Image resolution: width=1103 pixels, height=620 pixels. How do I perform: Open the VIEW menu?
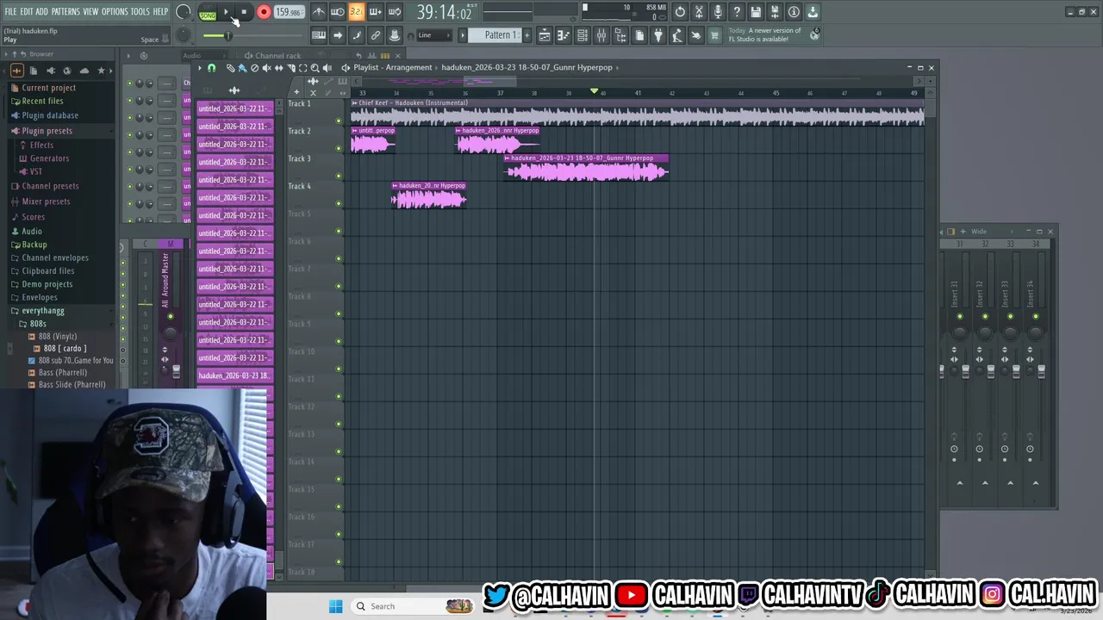pyautogui.click(x=90, y=11)
